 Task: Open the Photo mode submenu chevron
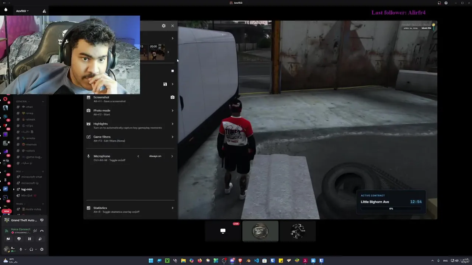(x=173, y=110)
